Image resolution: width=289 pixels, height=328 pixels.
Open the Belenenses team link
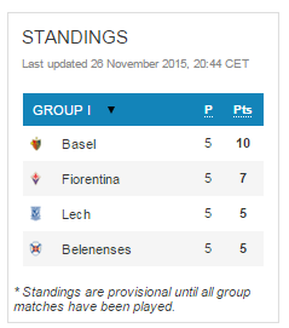(96, 249)
